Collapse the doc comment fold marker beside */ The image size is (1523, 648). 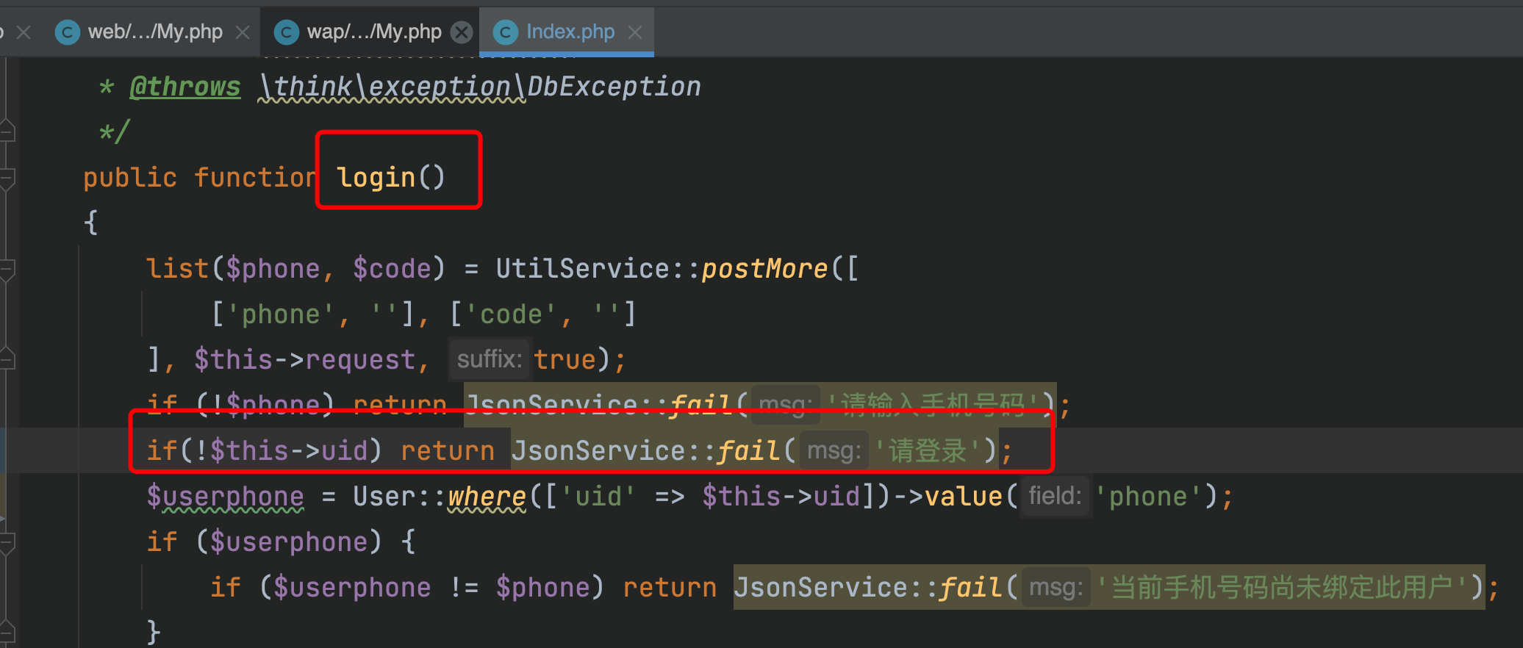7,131
